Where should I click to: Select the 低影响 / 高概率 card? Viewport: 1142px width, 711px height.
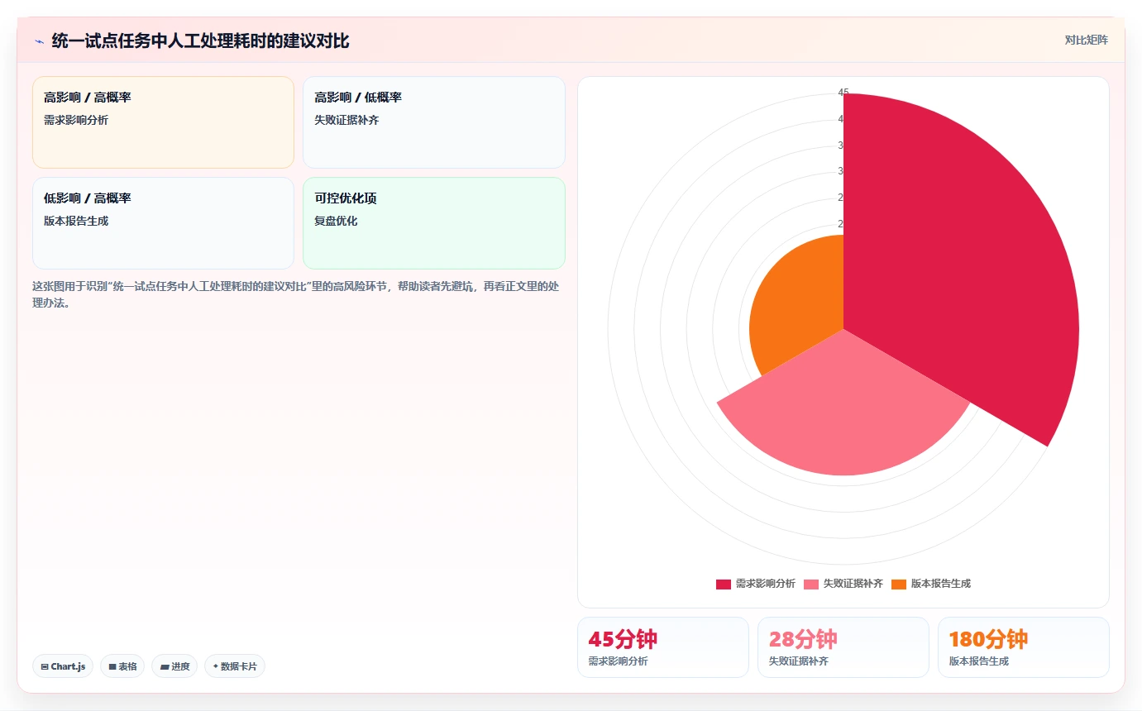[163, 223]
